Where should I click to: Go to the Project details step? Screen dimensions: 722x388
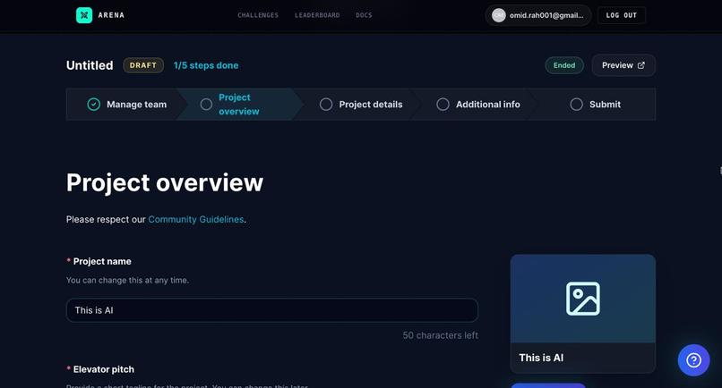361,105
